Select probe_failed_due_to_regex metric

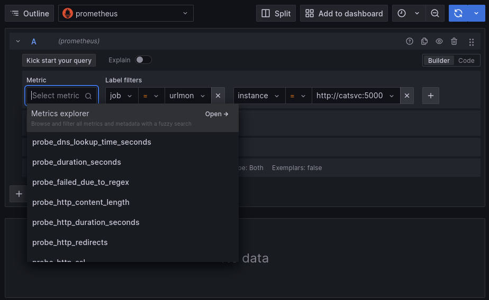point(132,182)
